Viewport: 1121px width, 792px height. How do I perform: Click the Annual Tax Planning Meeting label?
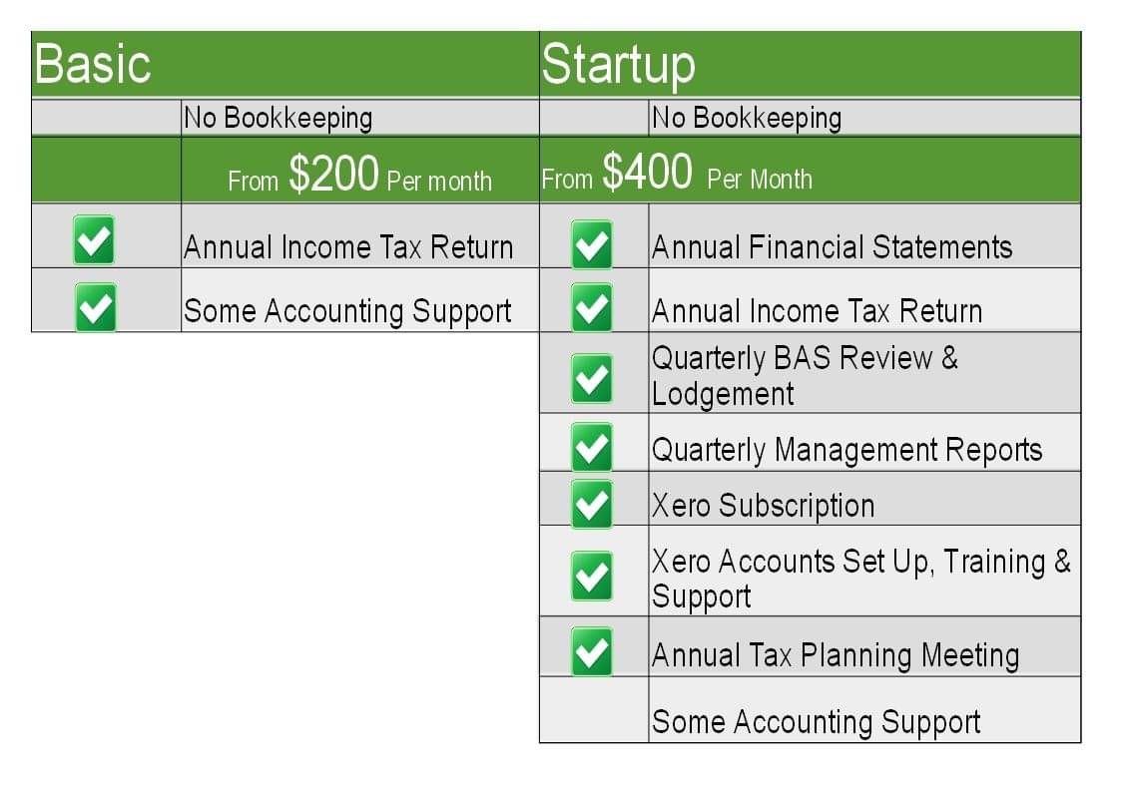tap(835, 654)
